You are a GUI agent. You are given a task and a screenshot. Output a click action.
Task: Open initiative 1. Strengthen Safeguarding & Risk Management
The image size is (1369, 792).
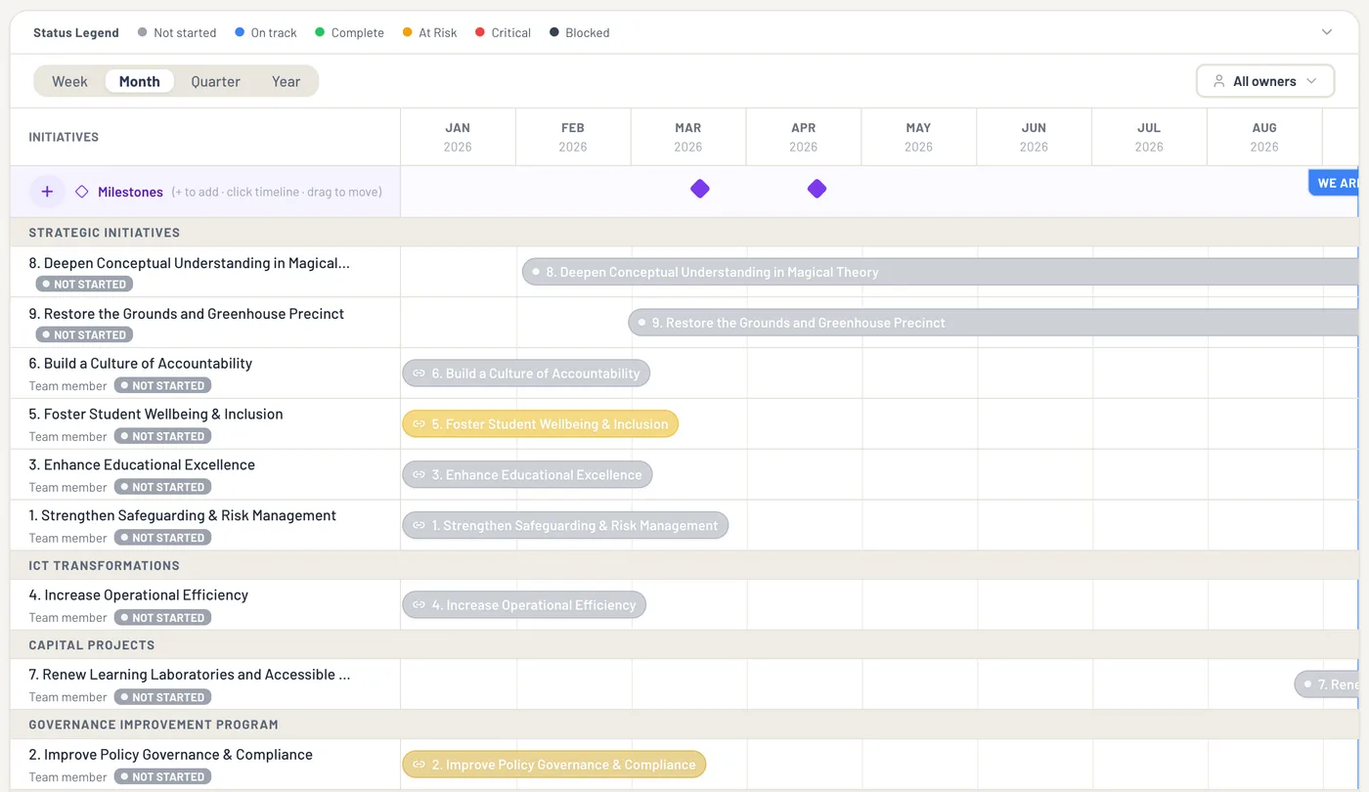click(x=182, y=516)
